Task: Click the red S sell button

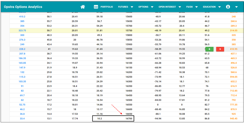Action: (220, 49)
